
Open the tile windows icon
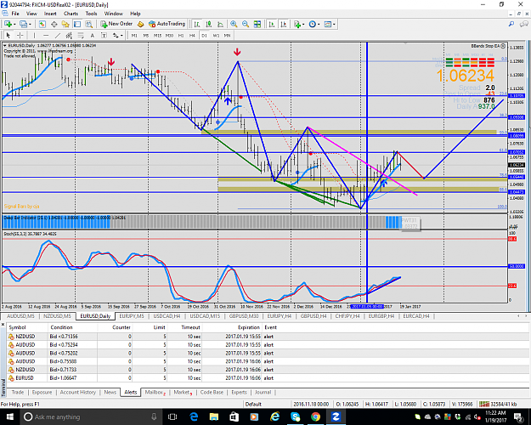click(x=257, y=24)
